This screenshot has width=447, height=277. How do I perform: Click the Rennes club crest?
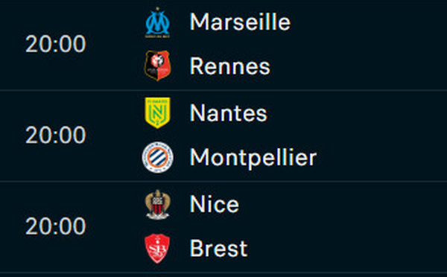click(158, 66)
